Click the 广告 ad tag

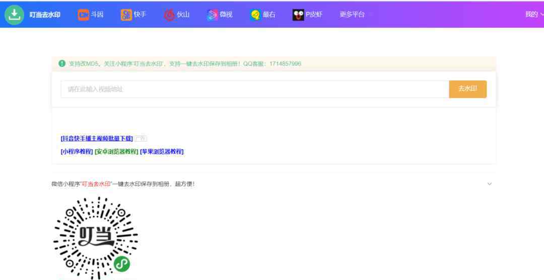[141, 138]
